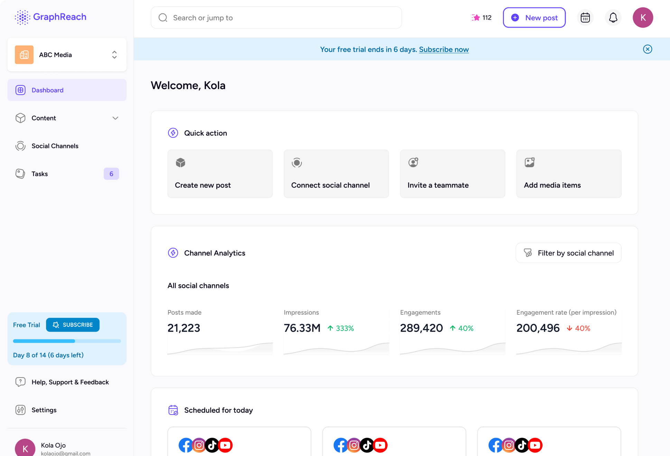Click the pink star credits icon

[476, 18]
